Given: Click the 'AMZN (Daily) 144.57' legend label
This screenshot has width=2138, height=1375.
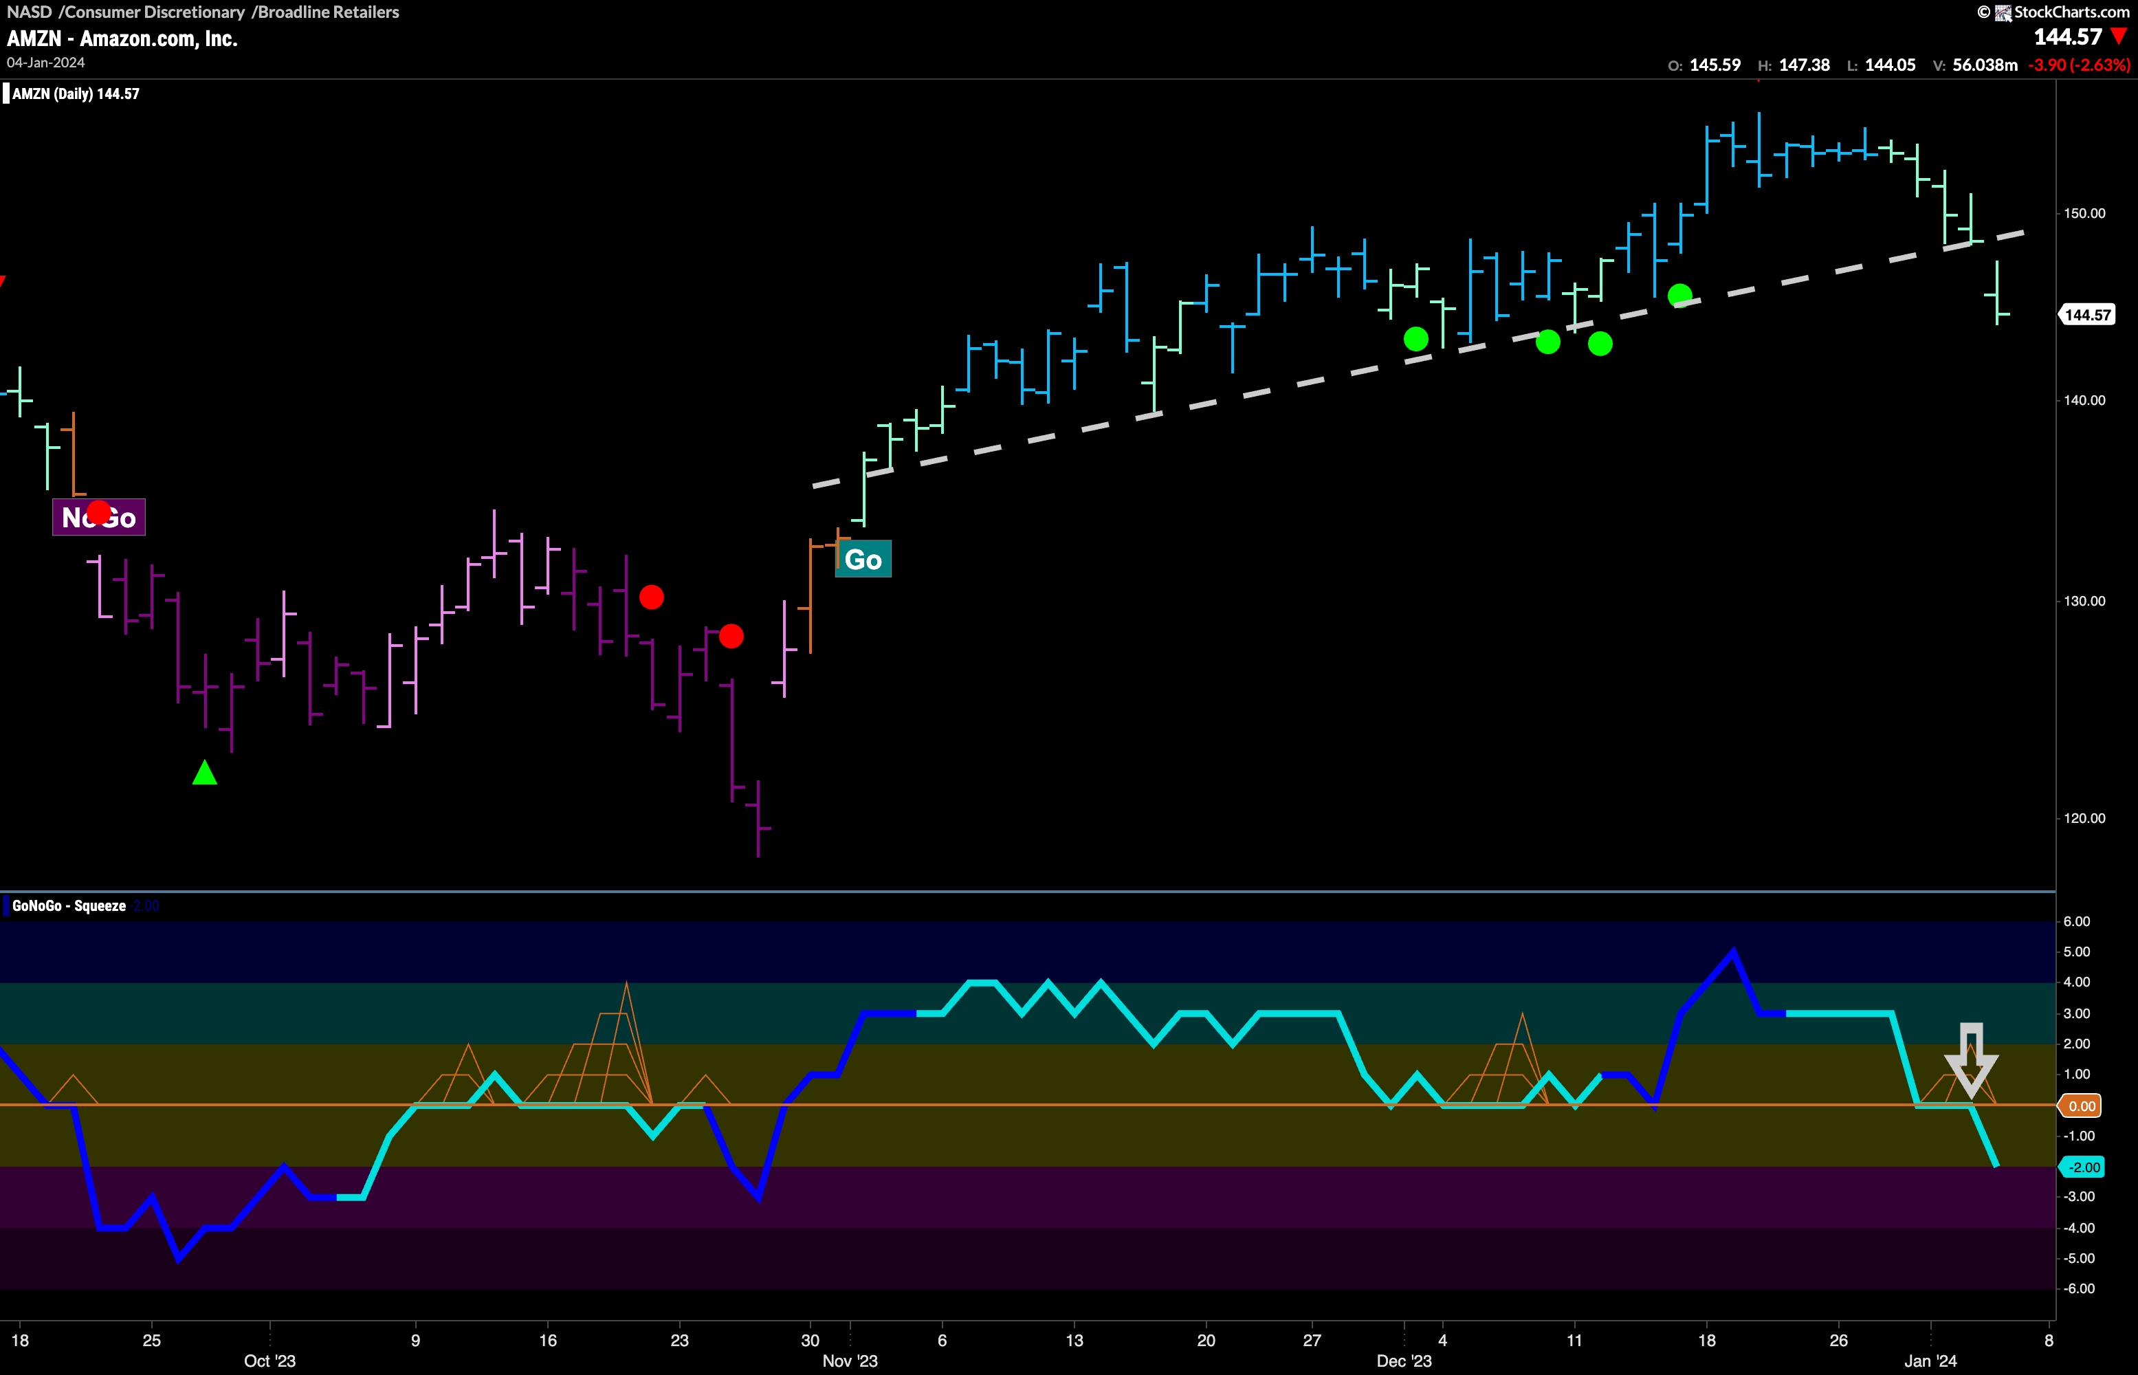Looking at the screenshot, I should point(76,93).
